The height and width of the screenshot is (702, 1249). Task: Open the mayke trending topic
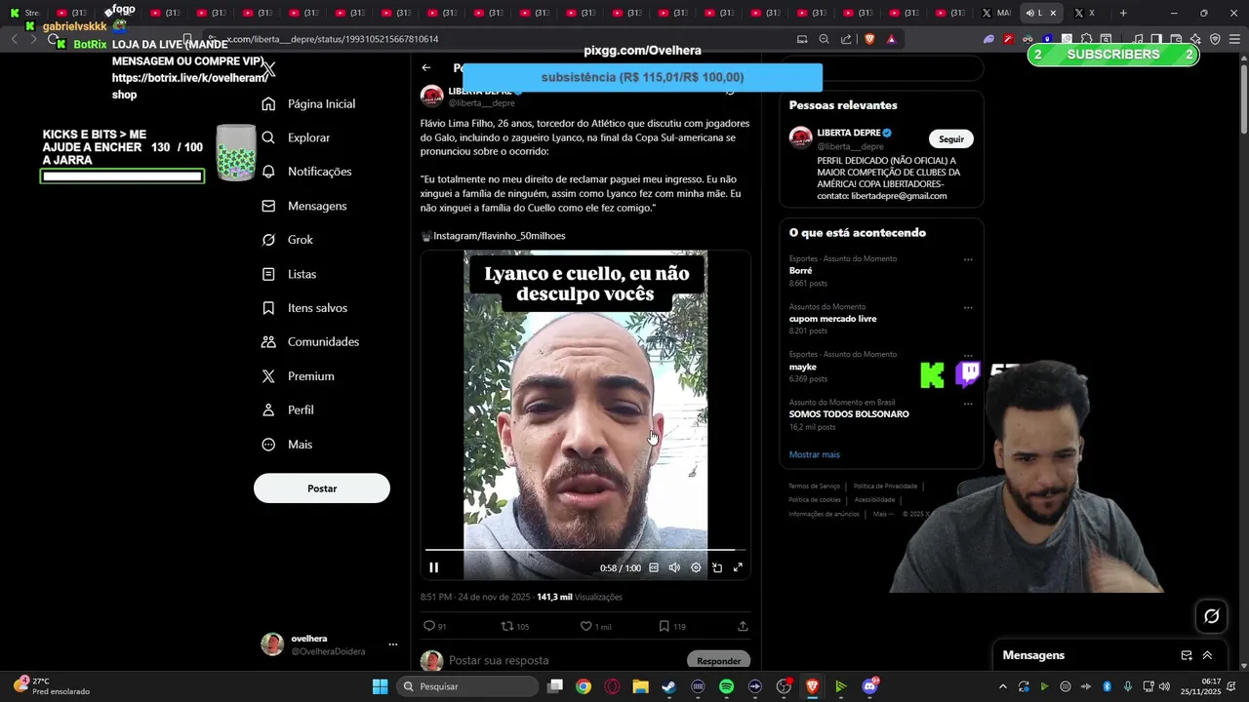[803, 367]
